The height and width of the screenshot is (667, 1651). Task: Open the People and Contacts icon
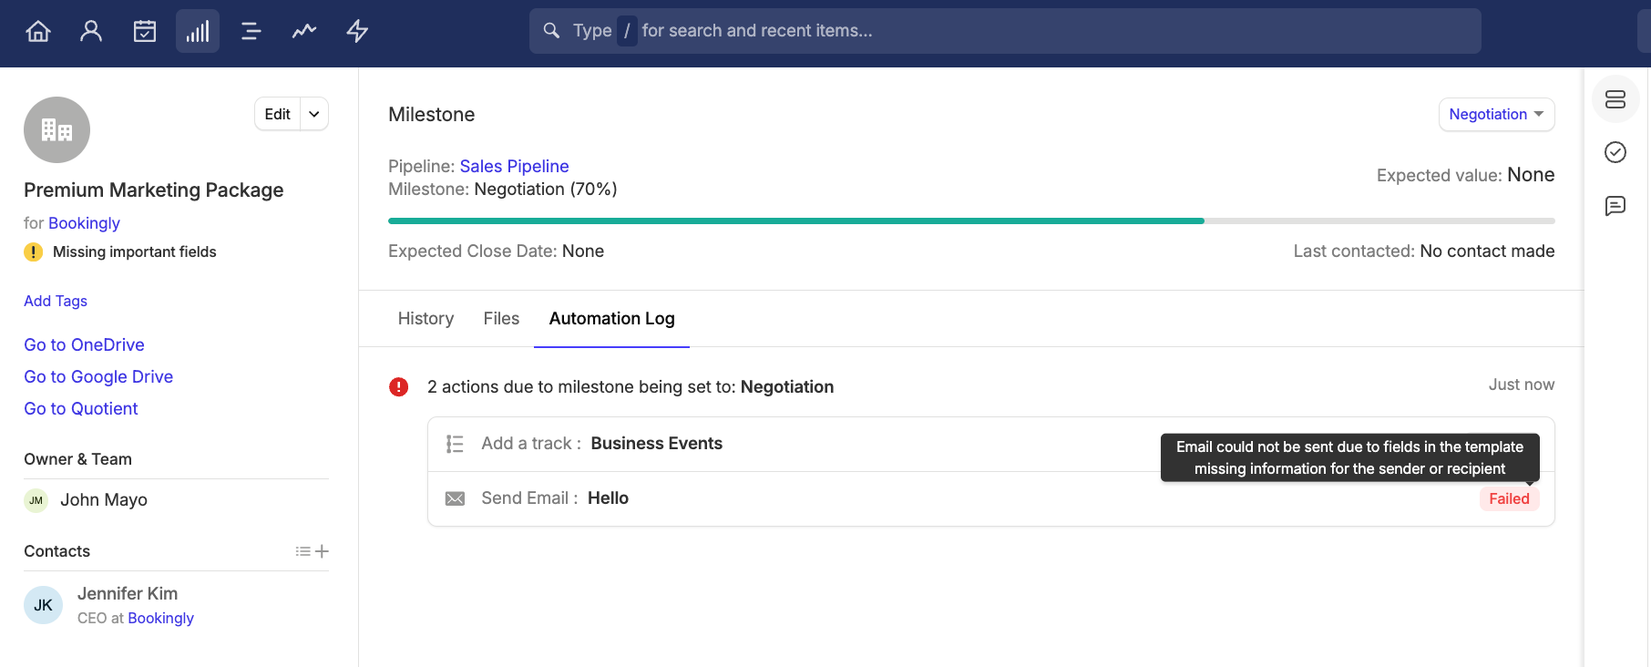[x=91, y=31]
